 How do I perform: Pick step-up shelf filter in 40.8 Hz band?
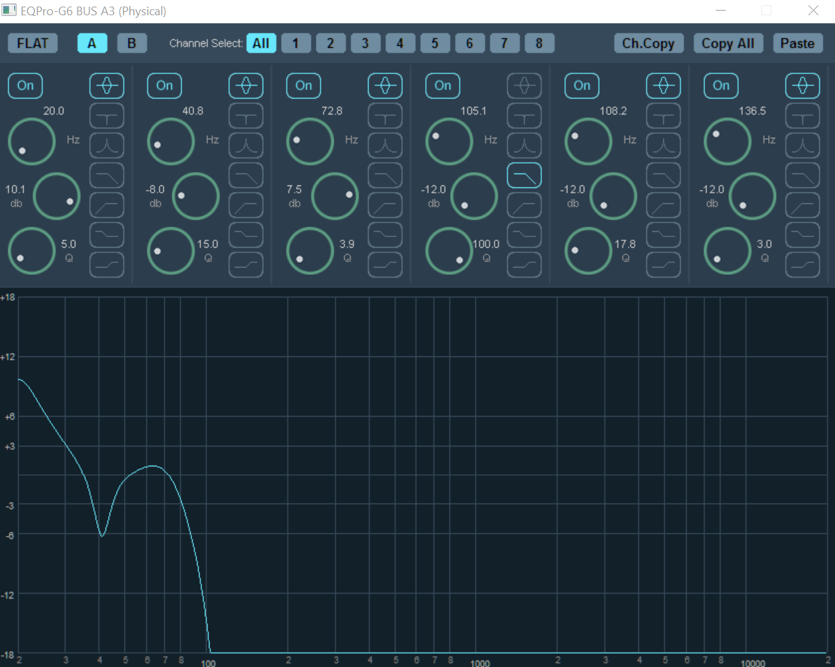(x=246, y=264)
